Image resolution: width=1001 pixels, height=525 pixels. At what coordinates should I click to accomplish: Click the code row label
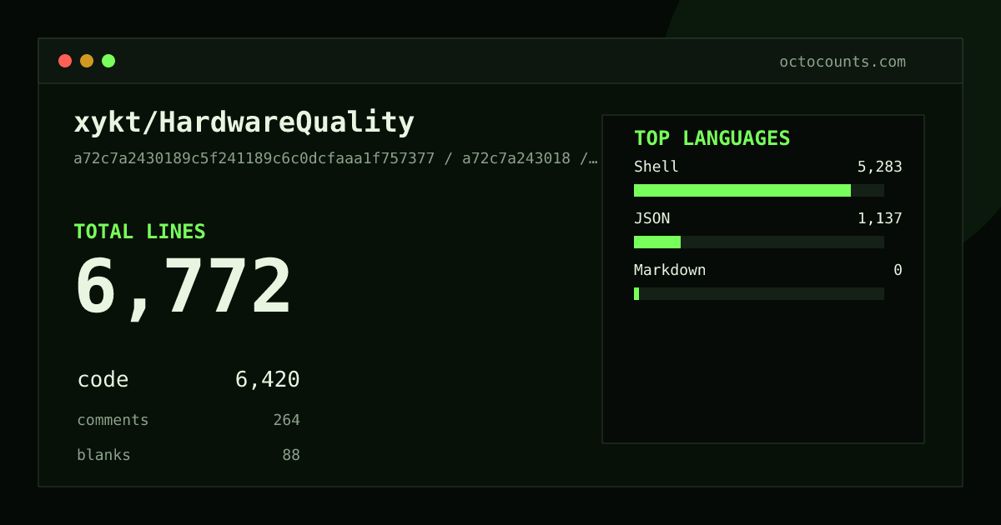coord(103,380)
